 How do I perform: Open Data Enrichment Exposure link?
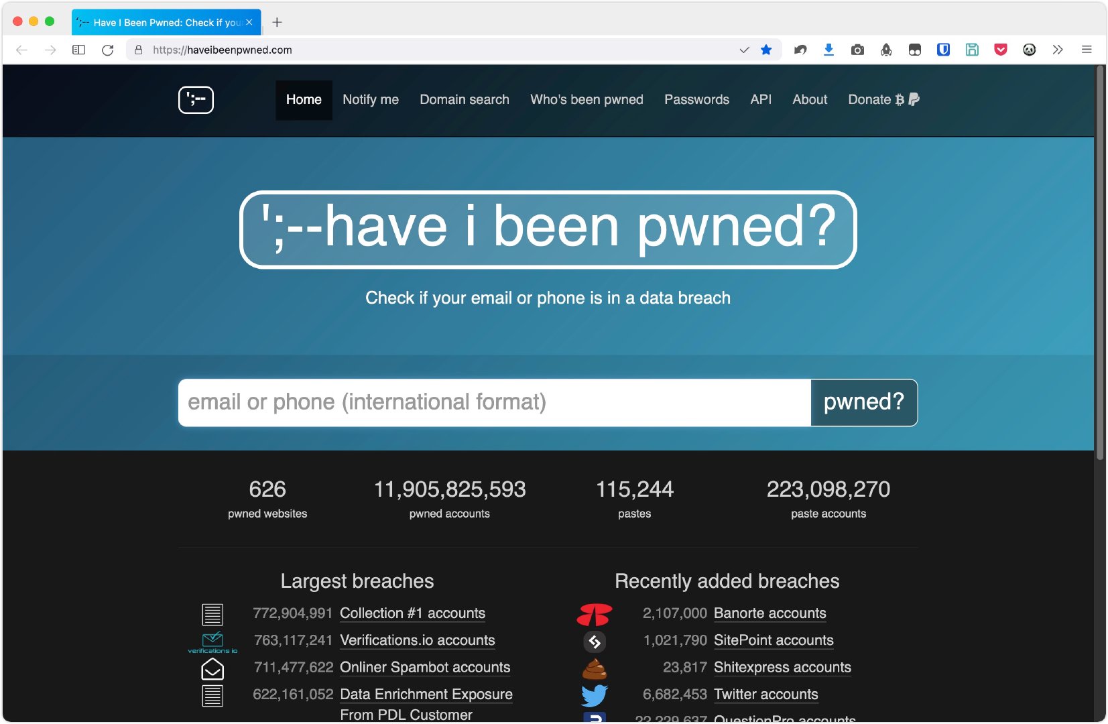pos(426,704)
